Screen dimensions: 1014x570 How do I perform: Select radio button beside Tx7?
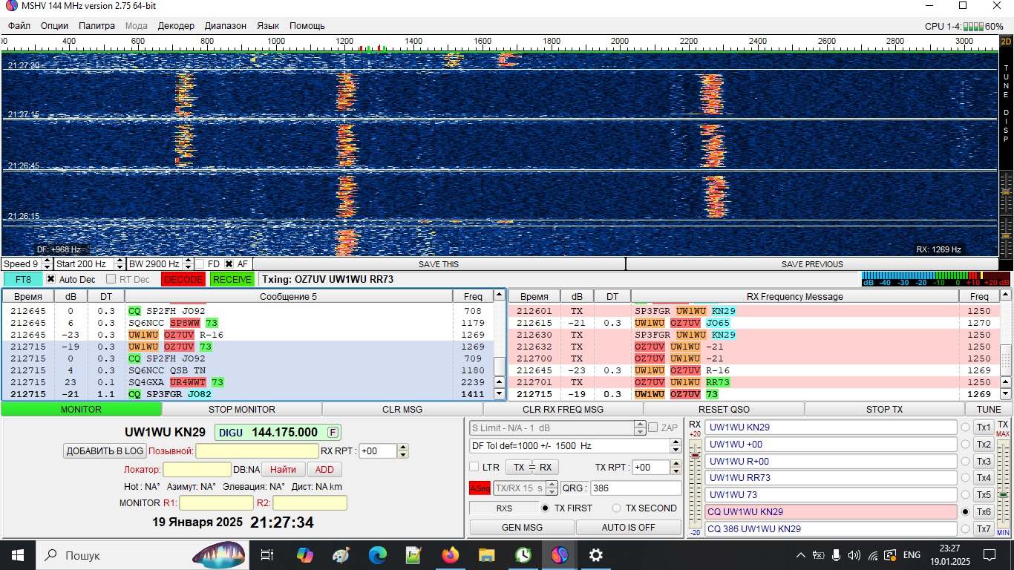click(x=965, y=528)
